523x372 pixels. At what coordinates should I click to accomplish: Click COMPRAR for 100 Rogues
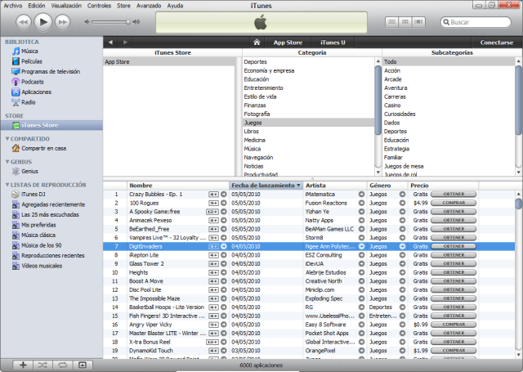[454, 203]
